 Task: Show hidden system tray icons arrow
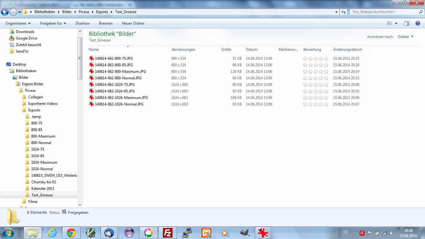click(354, 233)
